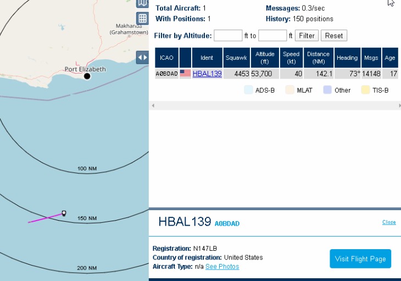Image resolution: width=401 pixels, height=281 pixels.
Task: Click the US flag icon in row
Action: [185, 74]
